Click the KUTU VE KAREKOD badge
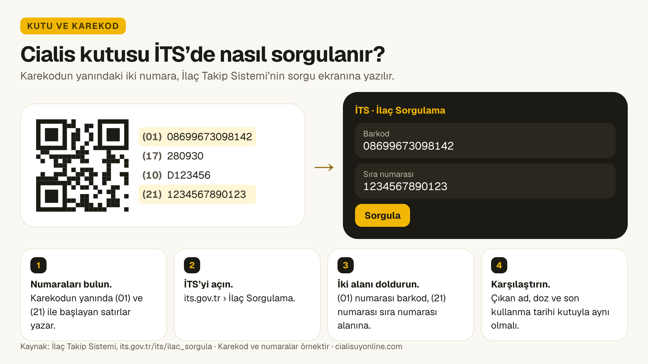The height and width of the screenshot is (364, 648). (73, 26)
